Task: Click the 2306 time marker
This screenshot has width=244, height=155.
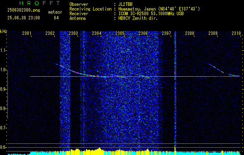Action: (x=143, y=33)
